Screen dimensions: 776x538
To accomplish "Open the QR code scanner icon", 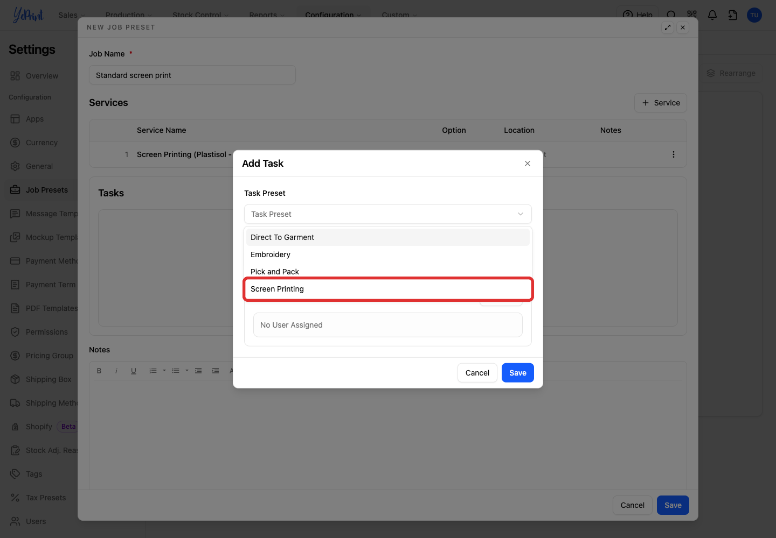I will [692, 15].
